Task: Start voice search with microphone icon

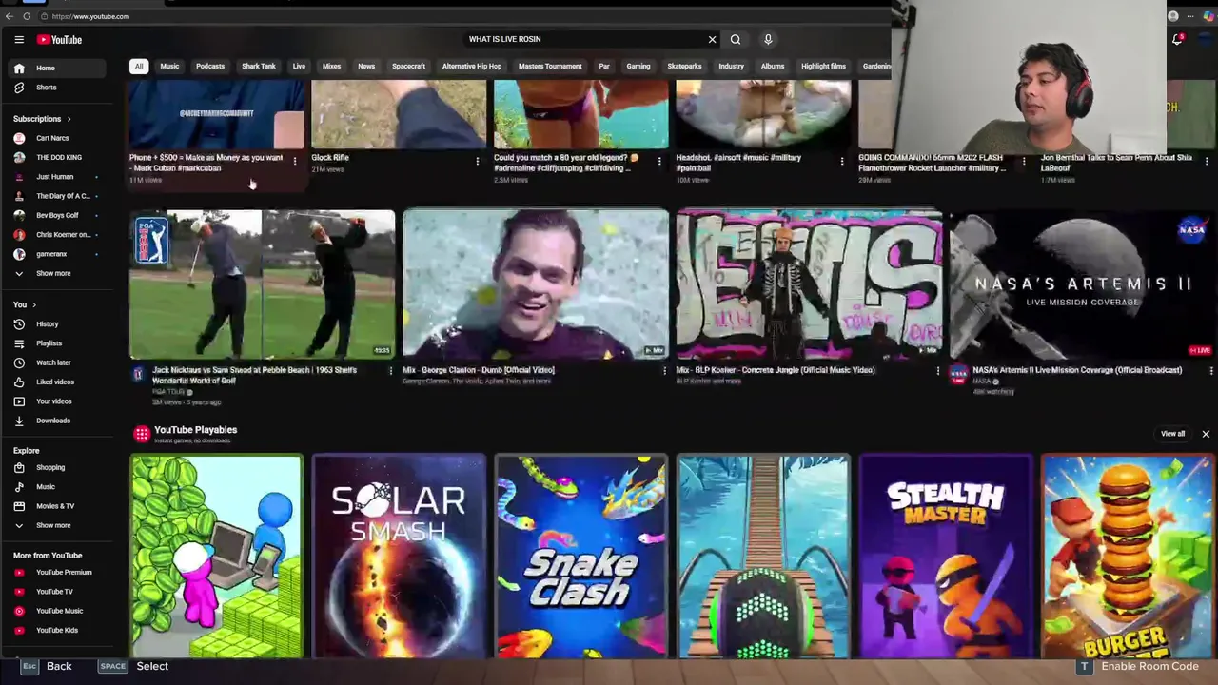Action: tap(768, 39)
